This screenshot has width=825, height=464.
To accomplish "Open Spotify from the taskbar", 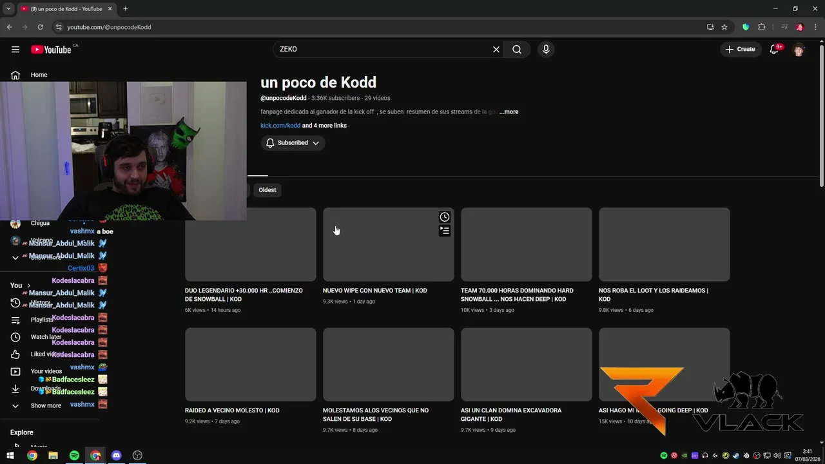I will point(74,456).
